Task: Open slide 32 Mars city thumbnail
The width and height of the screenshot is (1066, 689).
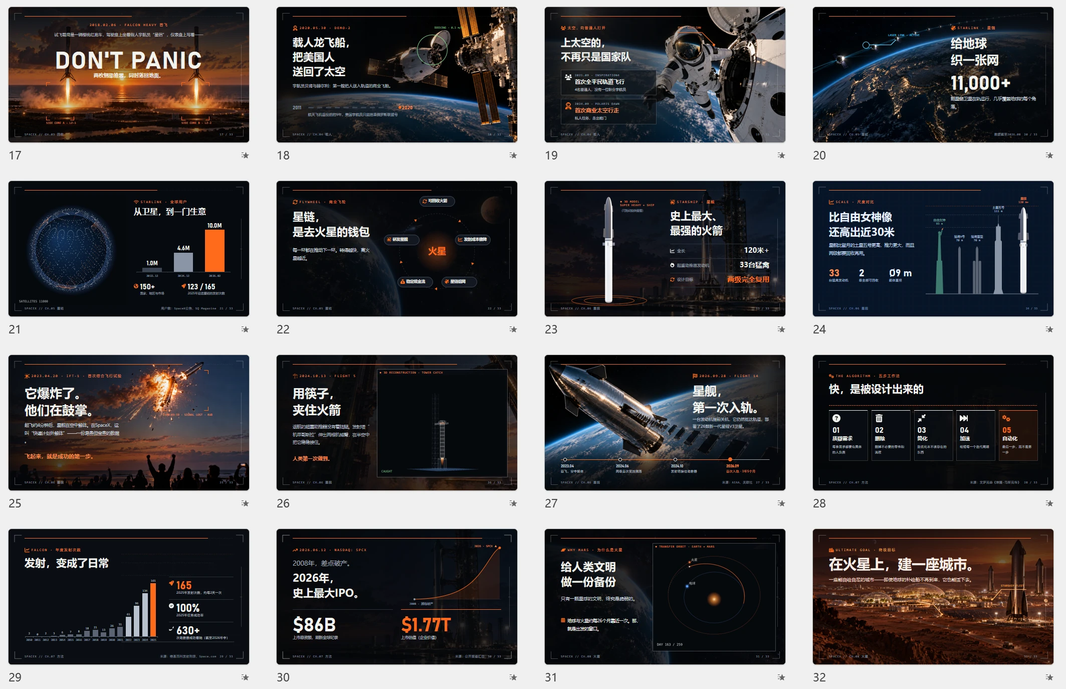Action: [933, 597]
